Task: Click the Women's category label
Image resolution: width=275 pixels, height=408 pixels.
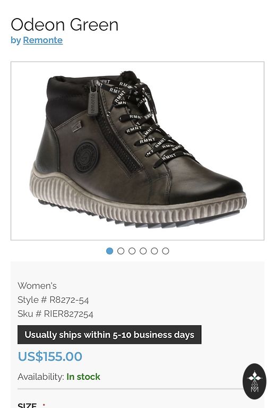Action: pos(37,286)
